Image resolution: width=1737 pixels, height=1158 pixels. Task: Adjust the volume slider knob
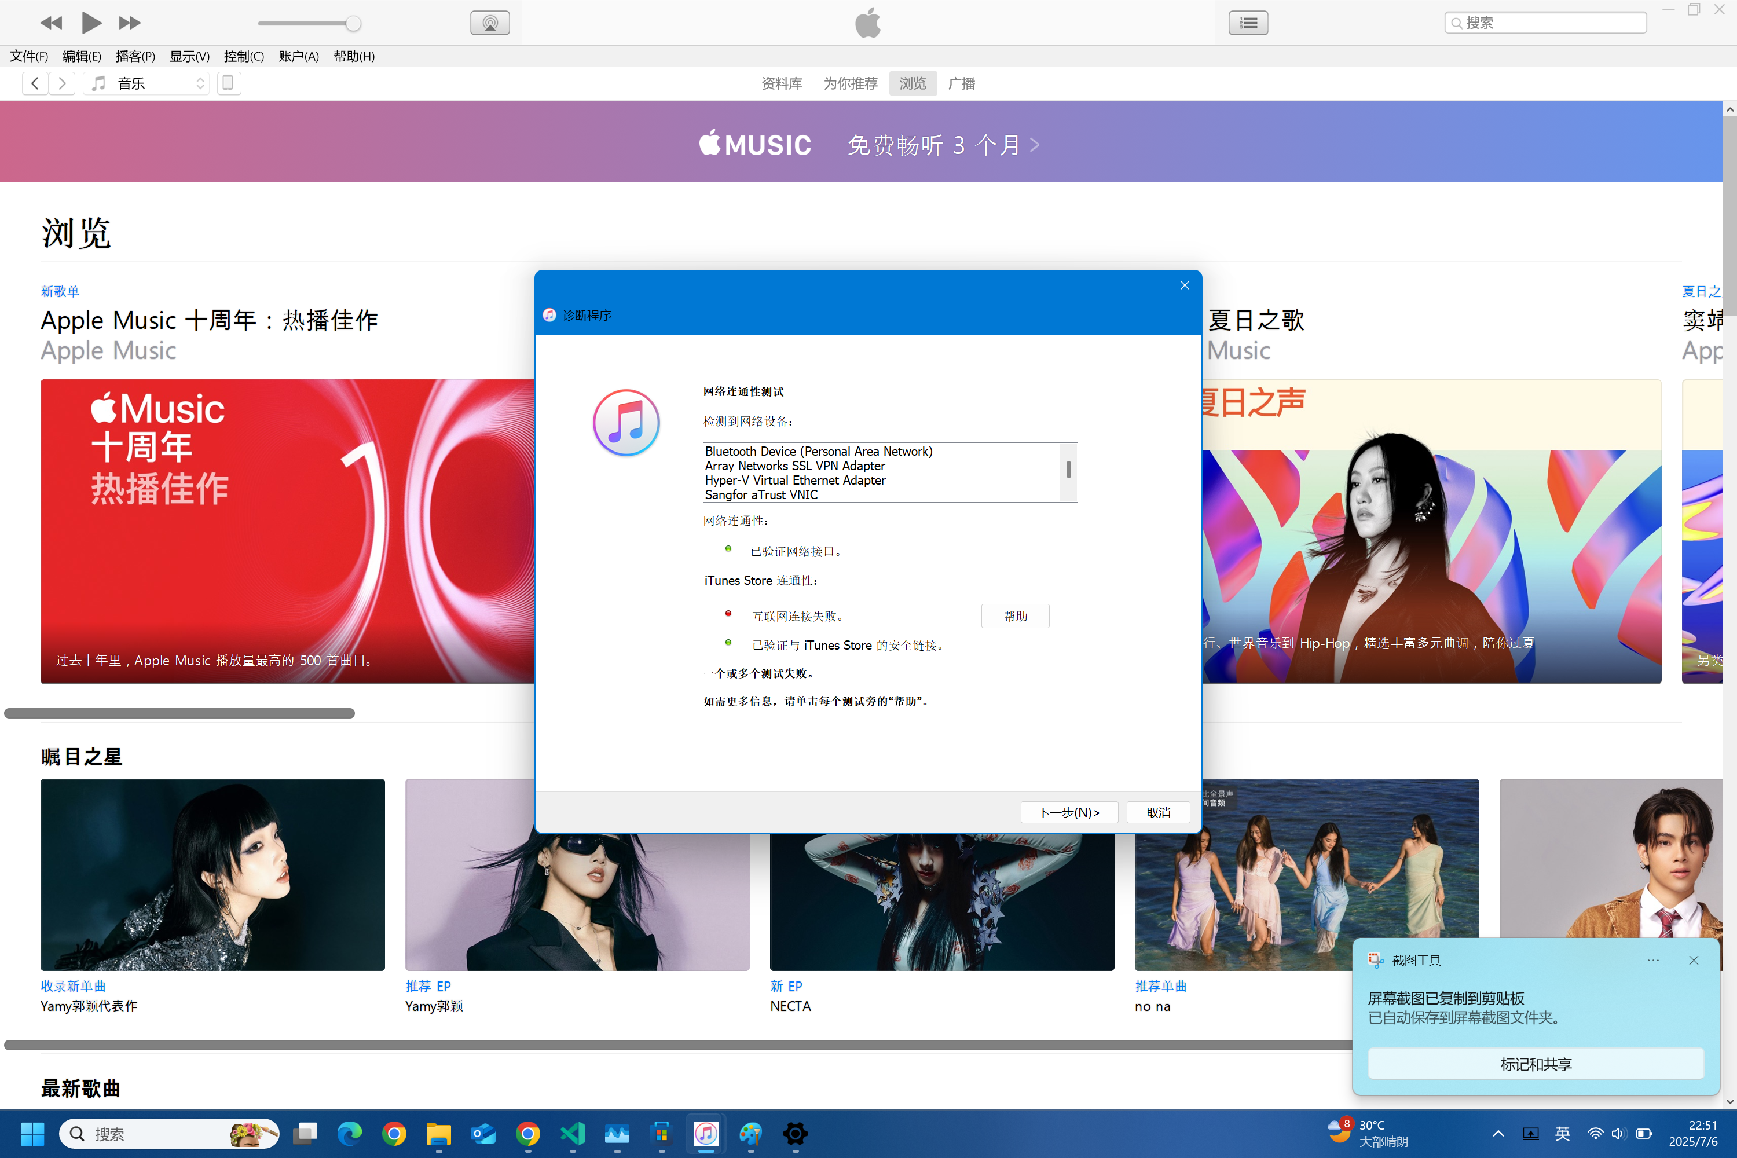(354, 24)
